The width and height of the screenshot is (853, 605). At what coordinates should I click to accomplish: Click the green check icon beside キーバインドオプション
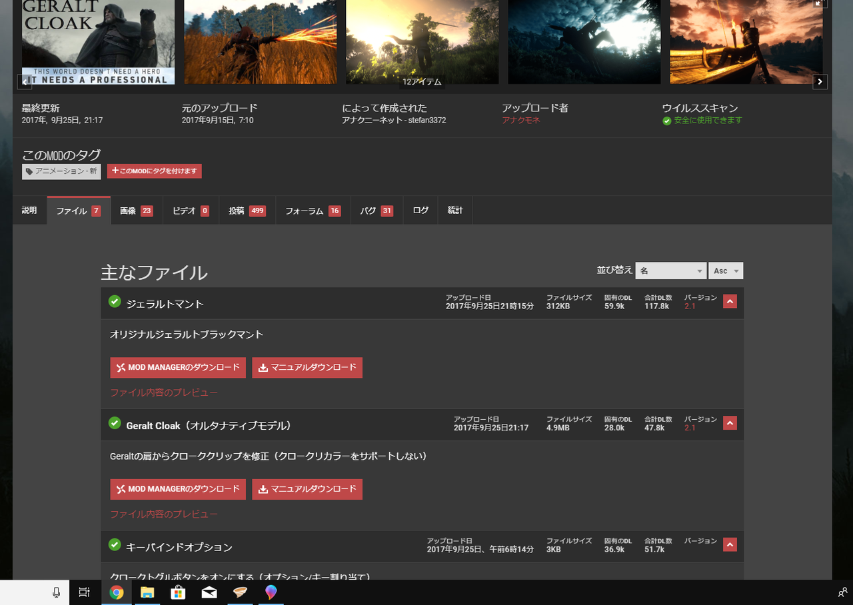[115, 544]
